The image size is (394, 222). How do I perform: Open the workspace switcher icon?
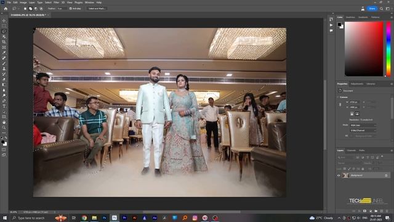pyautogui.click(x=388, y=9)
